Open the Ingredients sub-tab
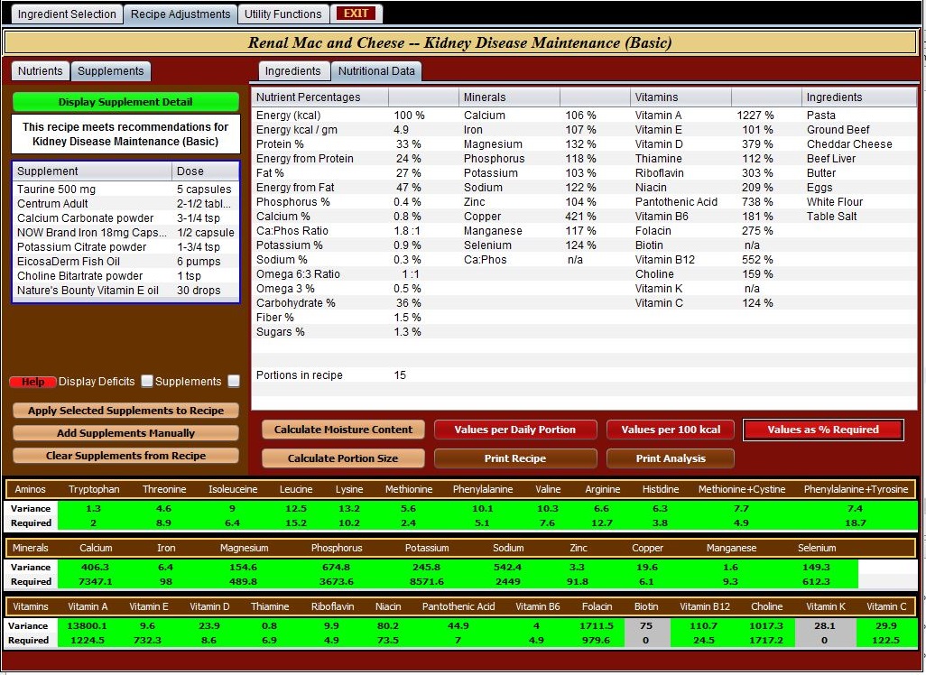Screen dimensions: 926x675 (x=292, y=71)
